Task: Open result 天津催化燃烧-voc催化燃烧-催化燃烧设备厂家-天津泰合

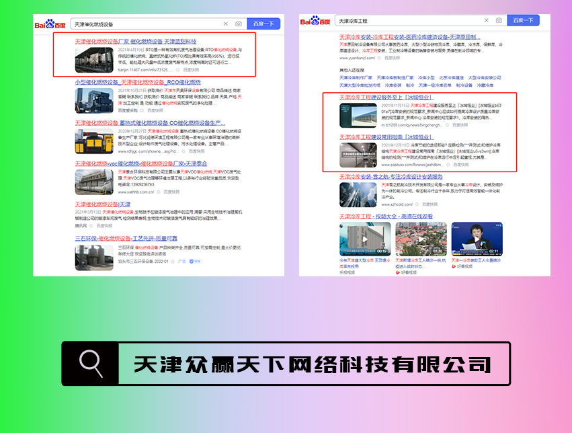Action: [140, 163]
